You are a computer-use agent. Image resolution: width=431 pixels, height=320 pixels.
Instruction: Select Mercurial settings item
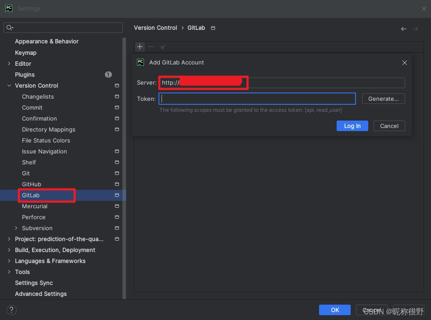point(35,206)
